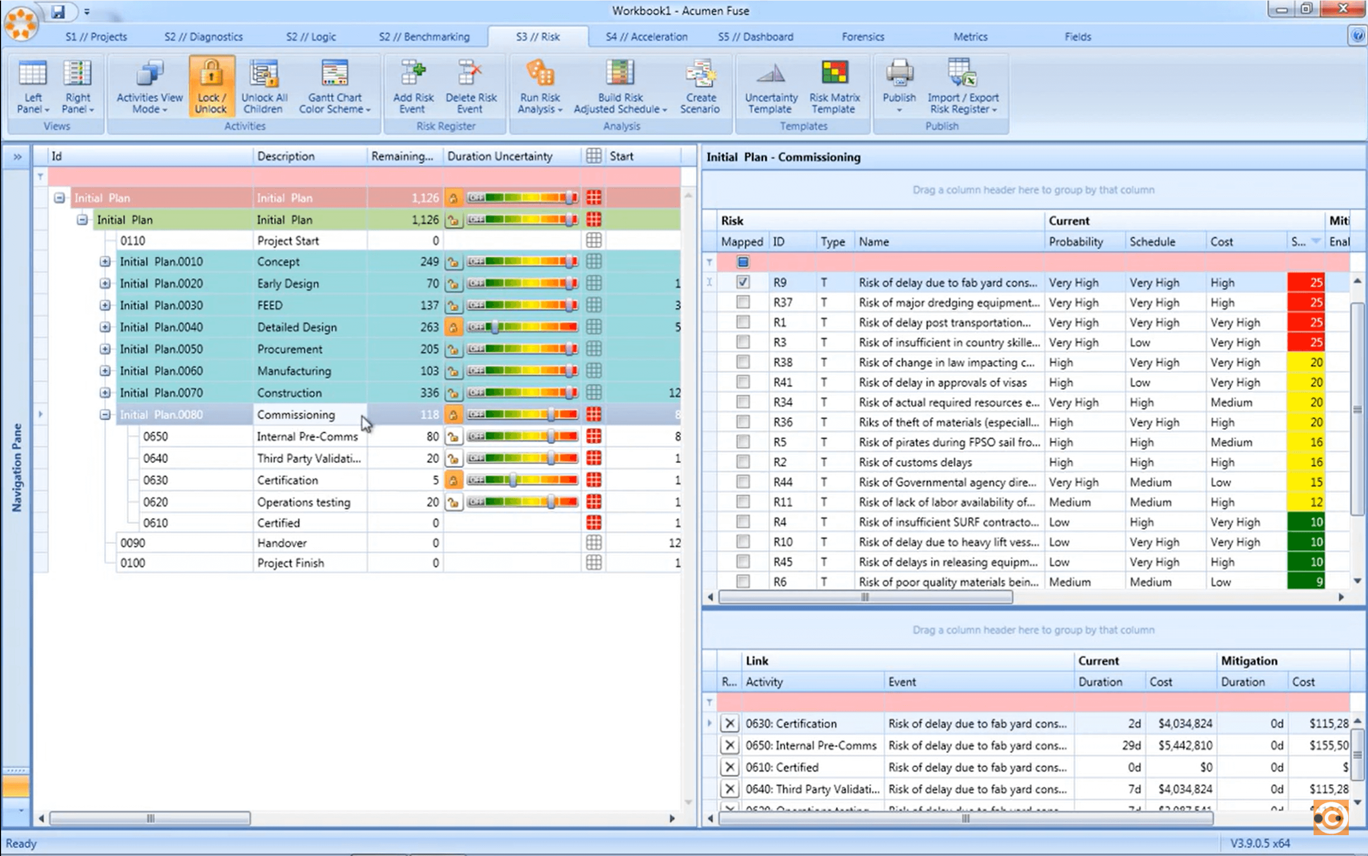Image resolution: width=1368 pixels, height=856 pixels.
Task: Open the Risk Matrix Template
Action: [834, 86]
